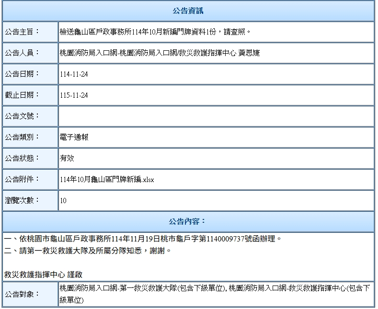Open the 114年10月龜山區門牌新編.xlsx attachment
Viewport: 378px width, 309px height.
(107, 180)
